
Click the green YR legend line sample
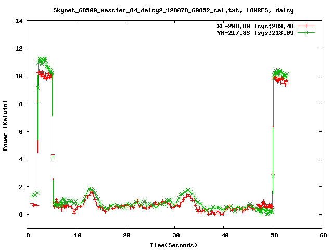tap(306, 32)
